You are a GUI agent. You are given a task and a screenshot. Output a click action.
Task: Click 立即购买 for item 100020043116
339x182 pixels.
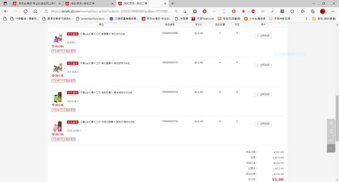pyautogui.click(x=263, y=124)
